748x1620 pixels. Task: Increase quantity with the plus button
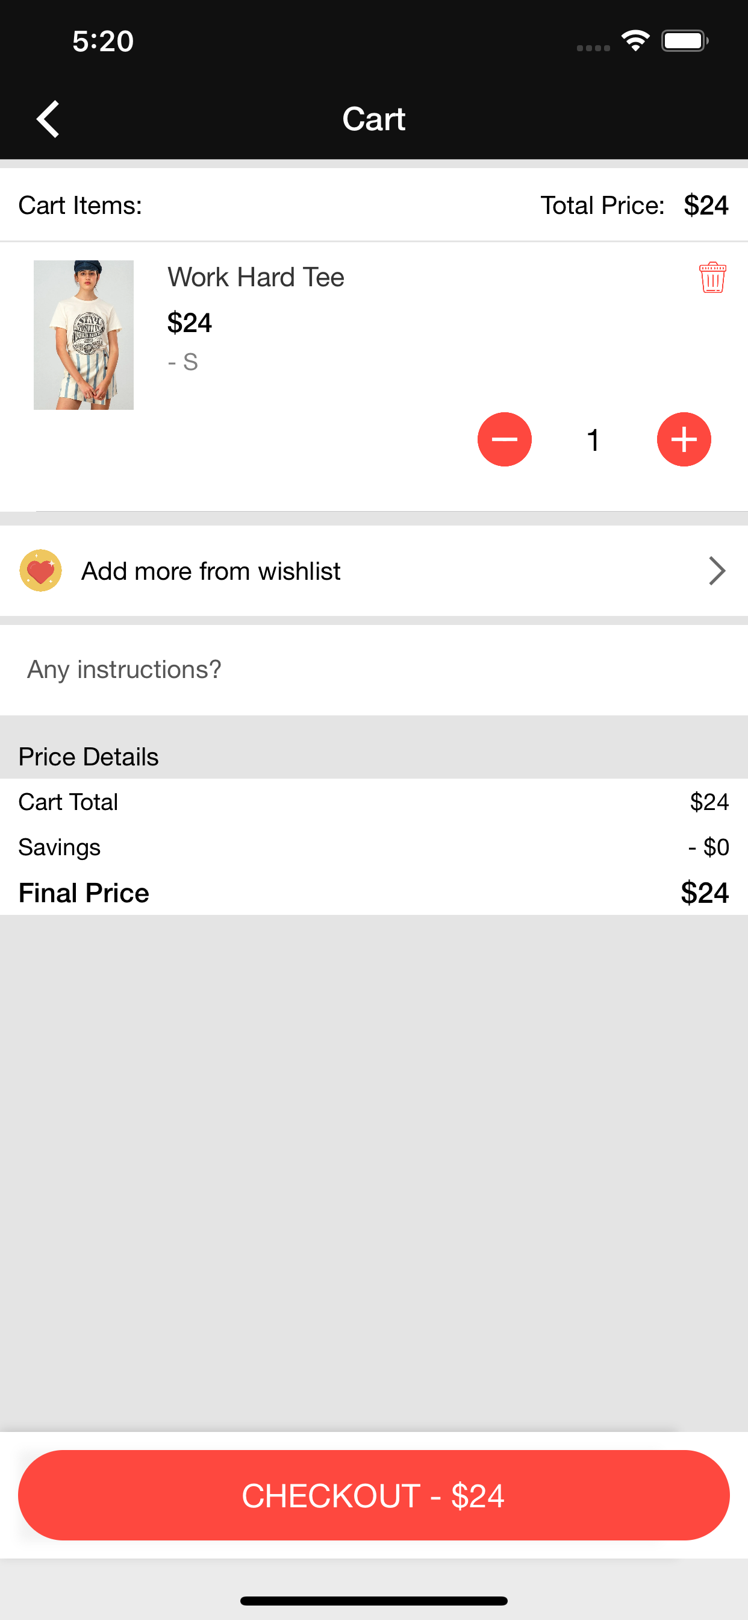click(x=684, y=439)
